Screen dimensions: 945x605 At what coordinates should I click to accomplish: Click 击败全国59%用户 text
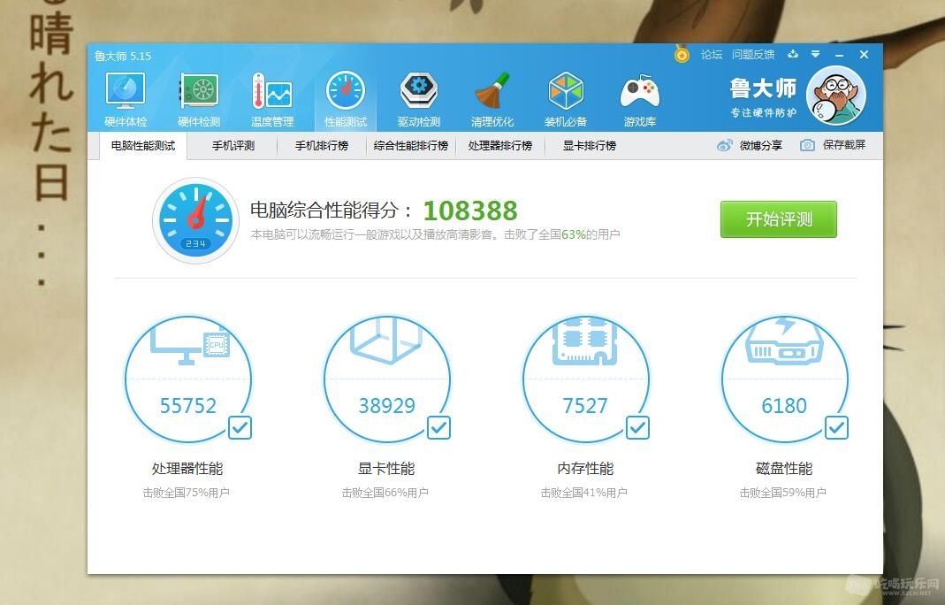tap(783, 493)
